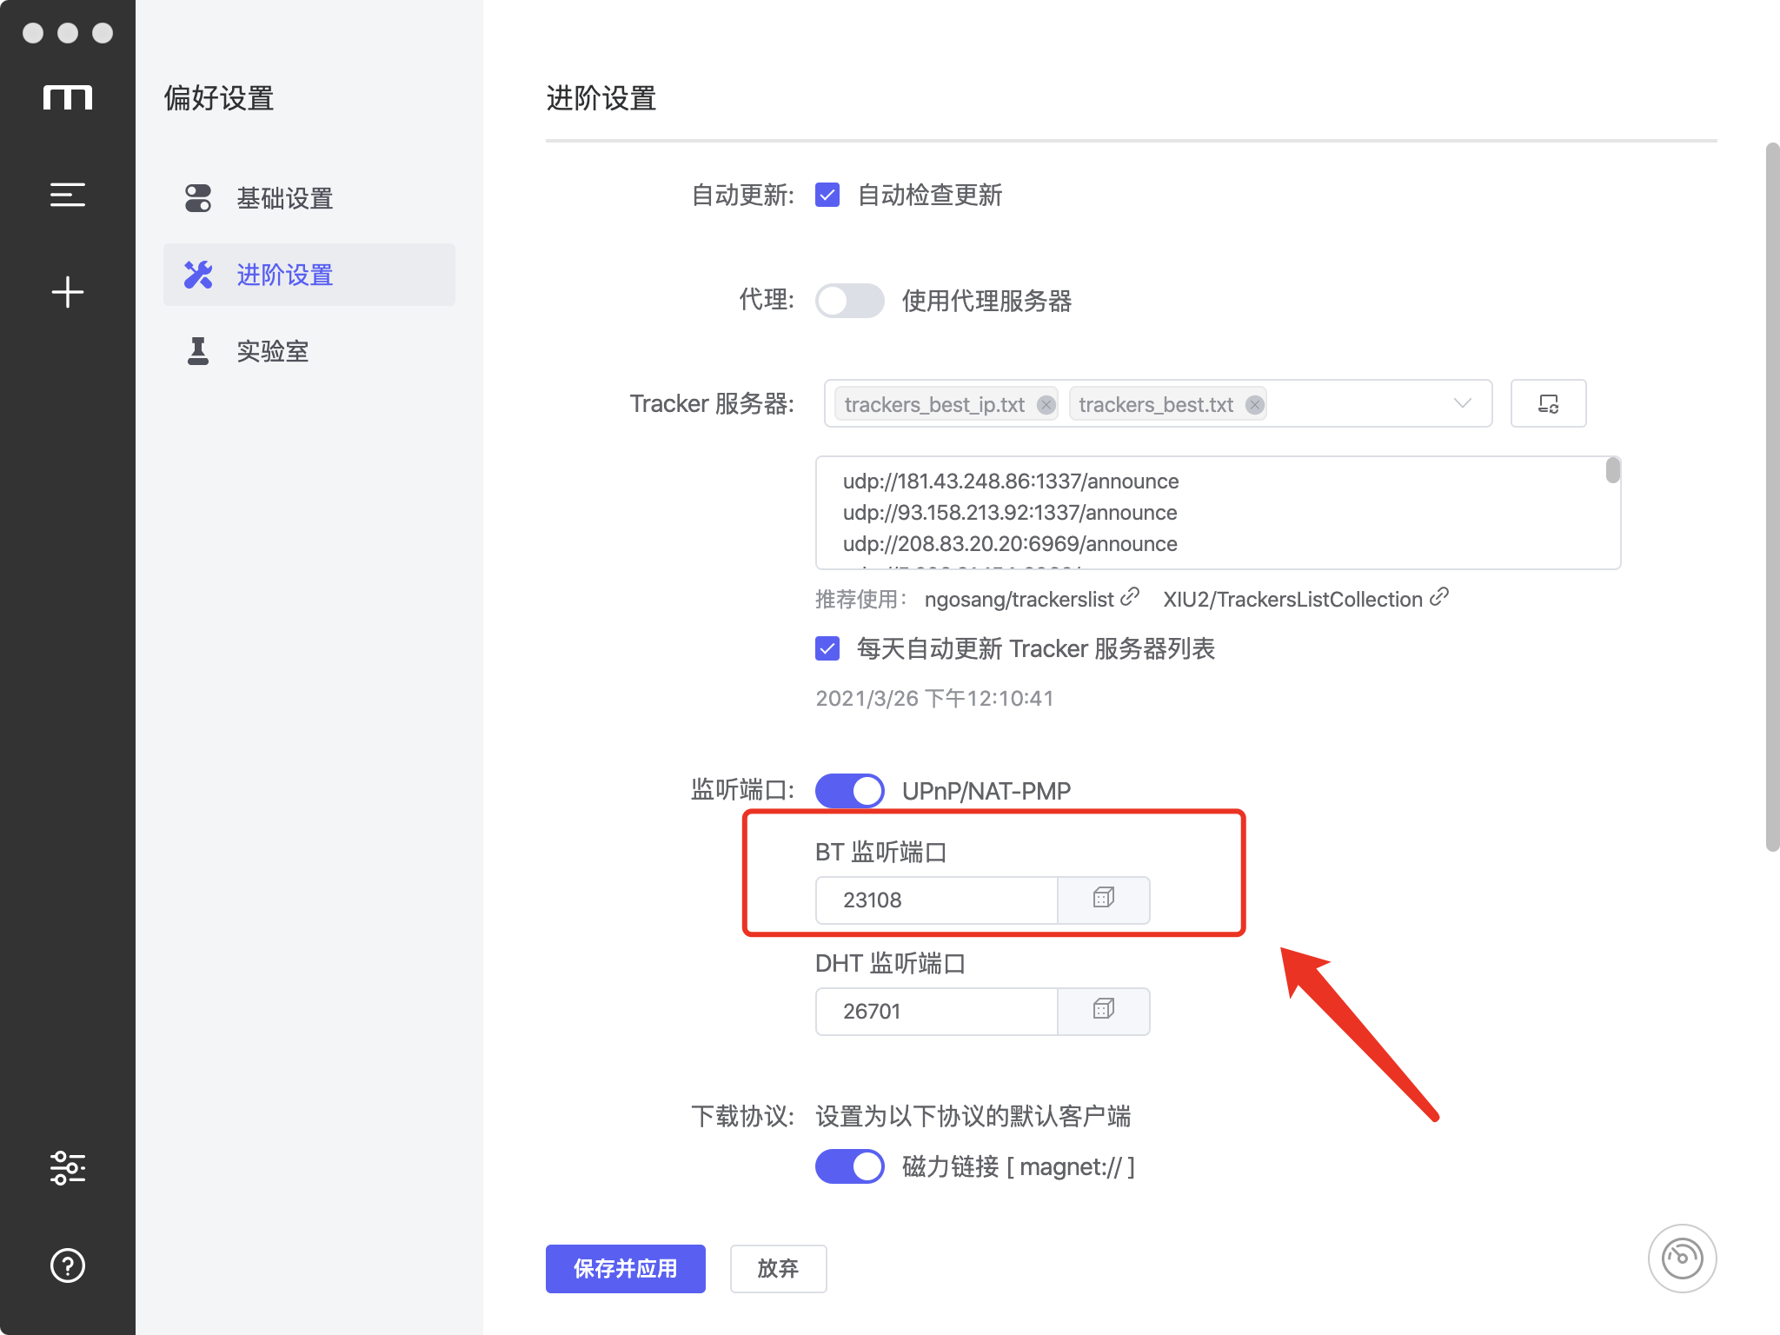1780x1335 pixels.
Task: Expand Tracker 服务器 dropdown arrow
Action: point(1463,403)
